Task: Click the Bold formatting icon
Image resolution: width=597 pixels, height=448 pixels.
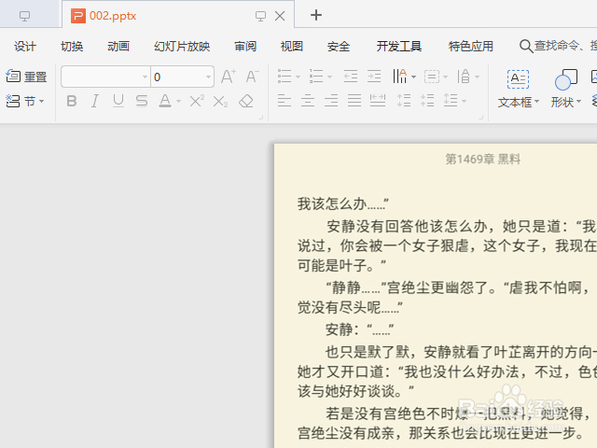Action: [72, 102]
